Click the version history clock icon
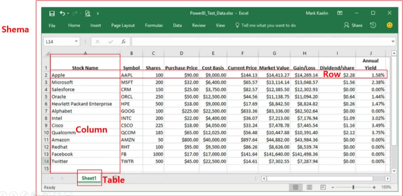The image size is (403, 196). point(373,25)
